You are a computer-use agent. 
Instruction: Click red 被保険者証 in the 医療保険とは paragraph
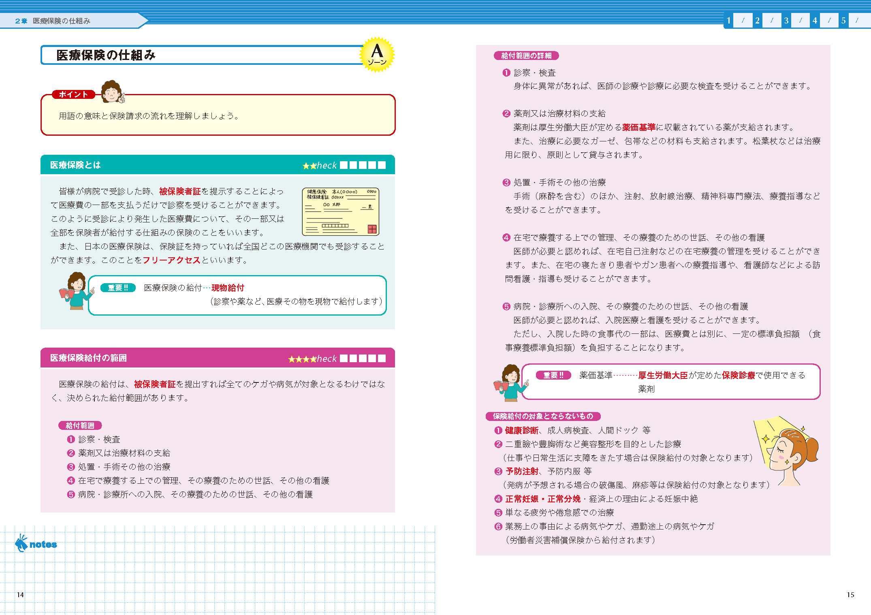coord(180,191)
